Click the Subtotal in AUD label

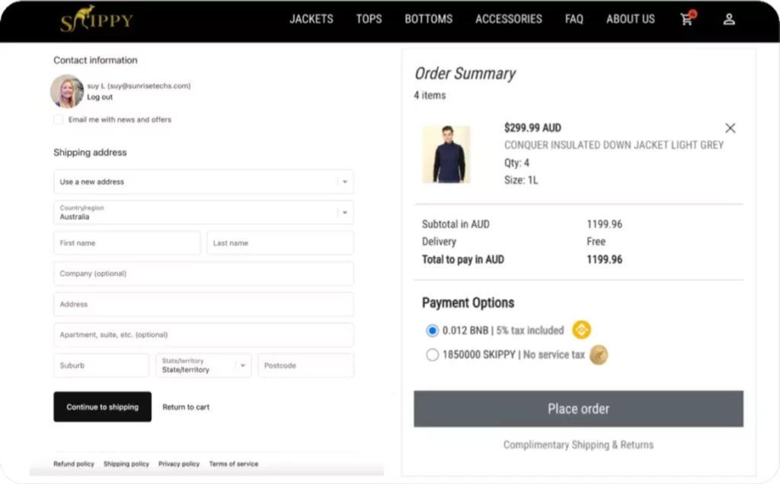(456, 224)
